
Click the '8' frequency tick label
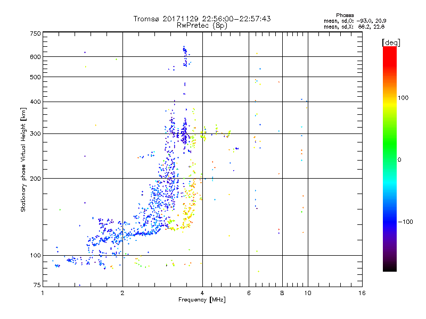[x=282, y=293]
